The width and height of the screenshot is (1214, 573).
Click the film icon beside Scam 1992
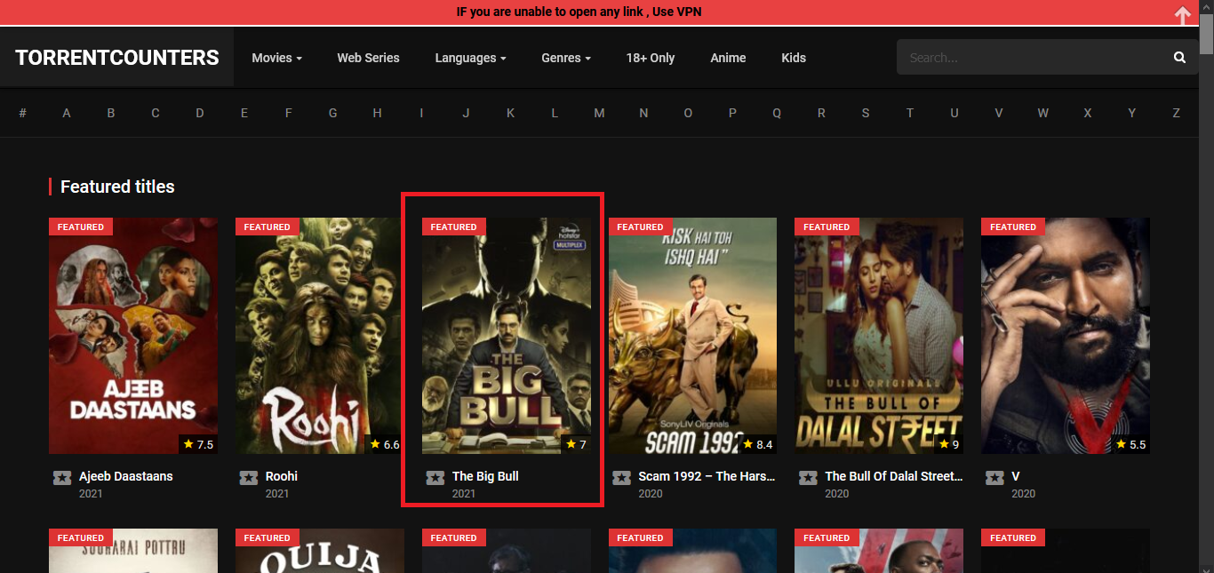(x=621, y=478)
